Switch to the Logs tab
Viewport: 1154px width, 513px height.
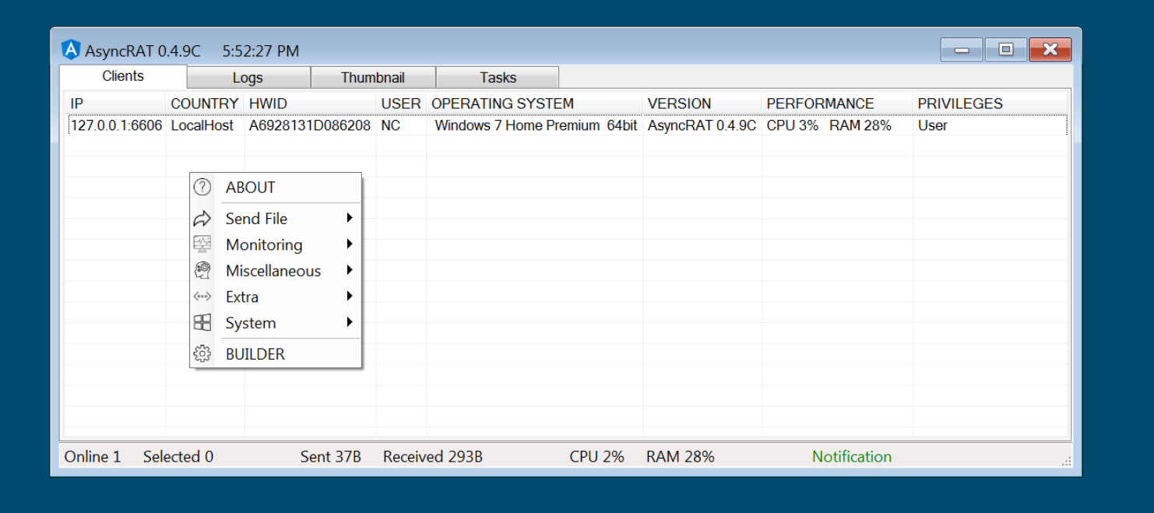[x=248, y=78]
